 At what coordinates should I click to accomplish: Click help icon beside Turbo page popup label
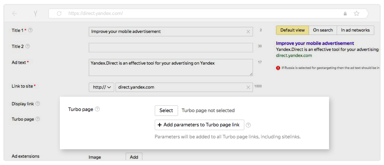tap(97, 109)
